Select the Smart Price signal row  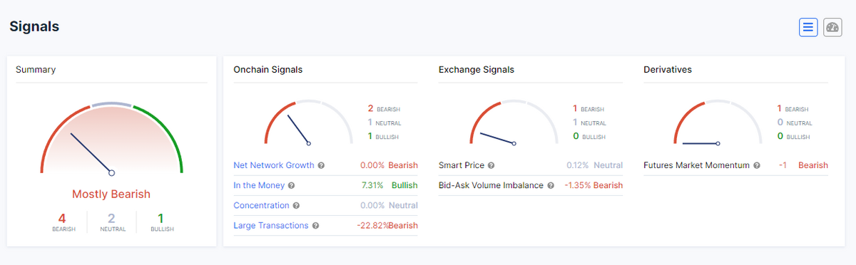pos(531,165)
